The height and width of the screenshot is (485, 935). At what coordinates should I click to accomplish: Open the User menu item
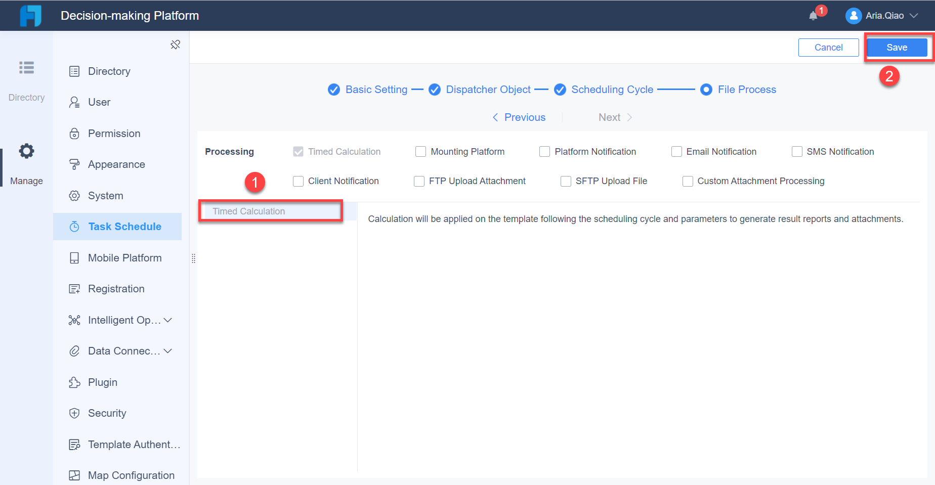click(x=117, y=102)
